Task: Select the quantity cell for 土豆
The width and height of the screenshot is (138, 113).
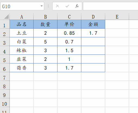Action: (46, 33)
